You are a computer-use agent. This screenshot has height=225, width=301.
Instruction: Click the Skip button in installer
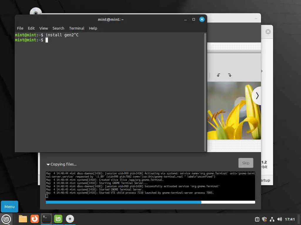[246, 163]
